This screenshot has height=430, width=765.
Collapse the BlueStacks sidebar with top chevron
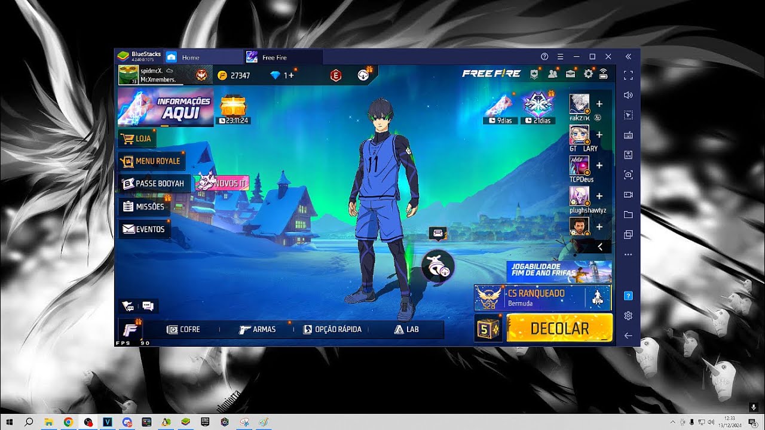pos(628,56)
